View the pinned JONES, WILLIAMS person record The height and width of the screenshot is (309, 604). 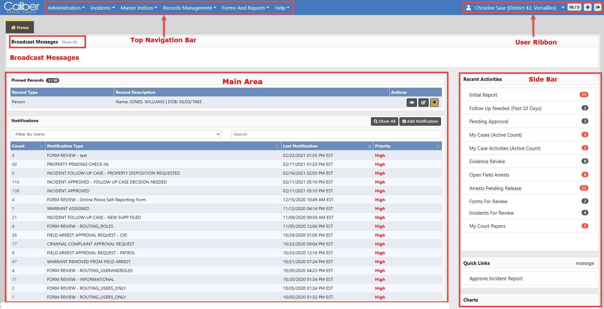[x=412, y=103]
